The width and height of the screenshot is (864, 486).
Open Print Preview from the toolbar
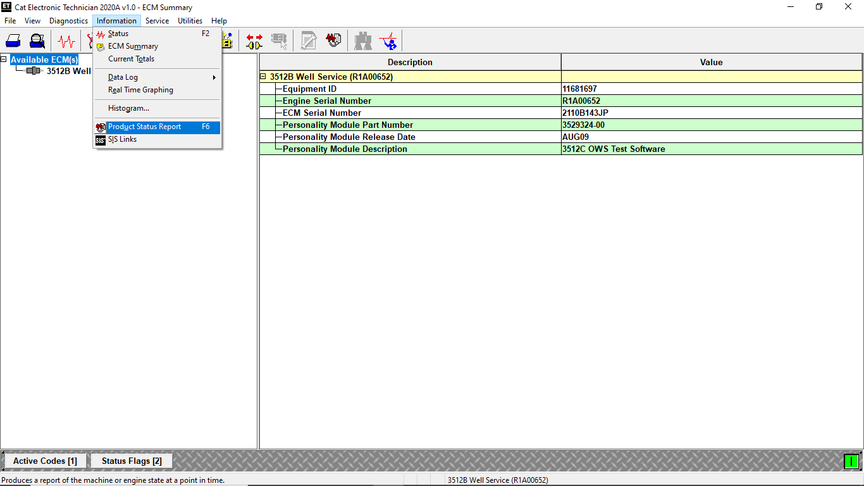pos(37,40)
